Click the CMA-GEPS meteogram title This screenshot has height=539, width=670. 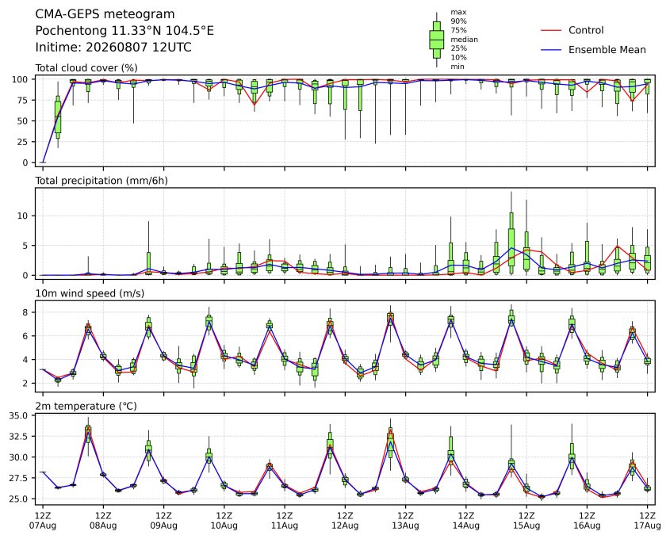pyautogui.click(x=105, y=14)
